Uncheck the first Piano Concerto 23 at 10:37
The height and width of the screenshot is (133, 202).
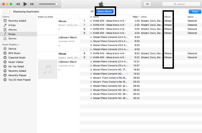tap(91, 62)
